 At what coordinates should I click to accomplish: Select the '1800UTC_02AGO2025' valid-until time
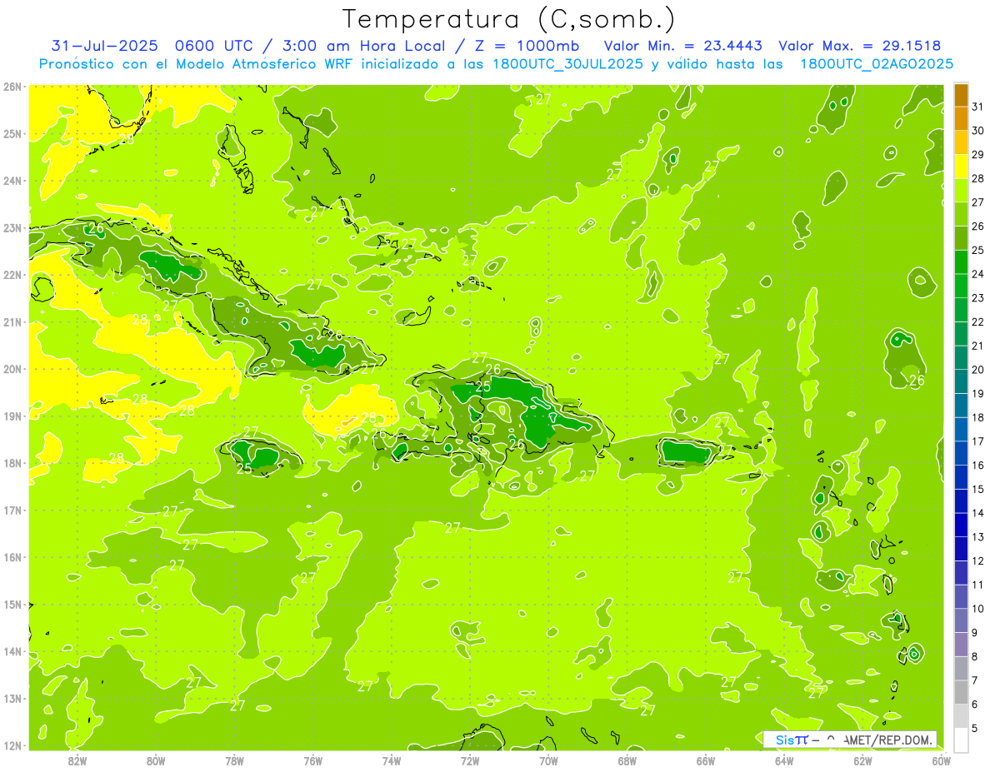pos(877,64)
